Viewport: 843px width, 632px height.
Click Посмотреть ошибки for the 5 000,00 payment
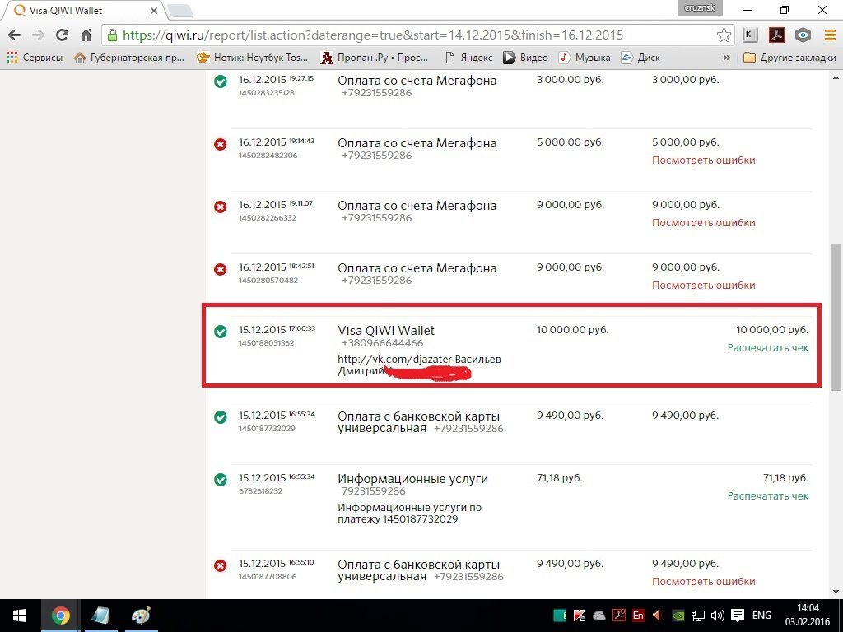[703, 160]
